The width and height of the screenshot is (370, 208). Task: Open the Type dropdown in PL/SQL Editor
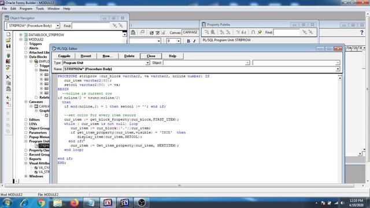coord(147,63)
